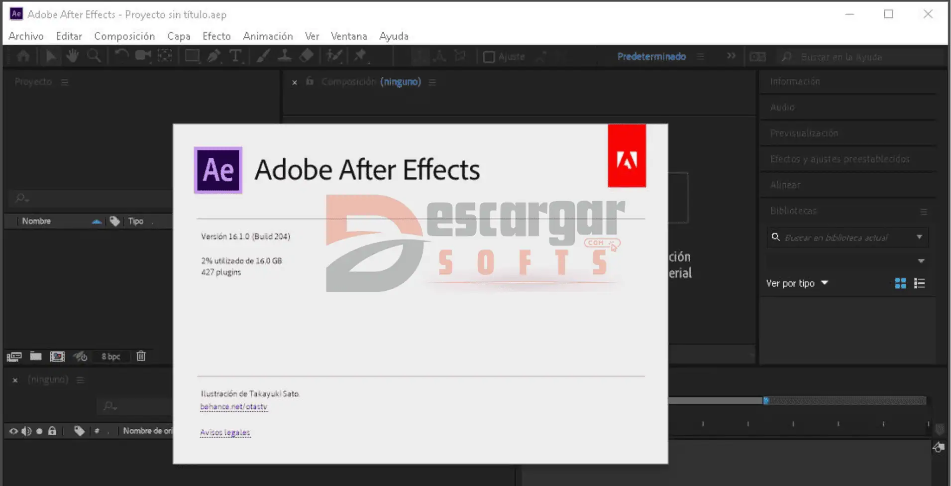Image resolution: width=951 pixels, height=486 pixels.
Task: Open the Capa menu
Action: pyautogui.click(x=179, y=36)
